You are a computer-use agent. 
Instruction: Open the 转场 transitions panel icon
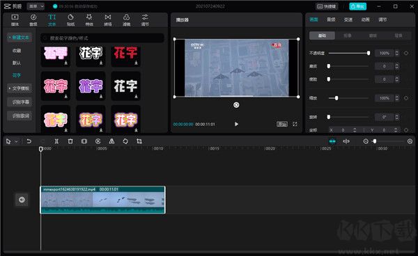[108, 20]
